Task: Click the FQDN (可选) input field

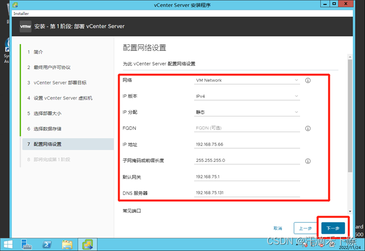Action: pos(247,128)
